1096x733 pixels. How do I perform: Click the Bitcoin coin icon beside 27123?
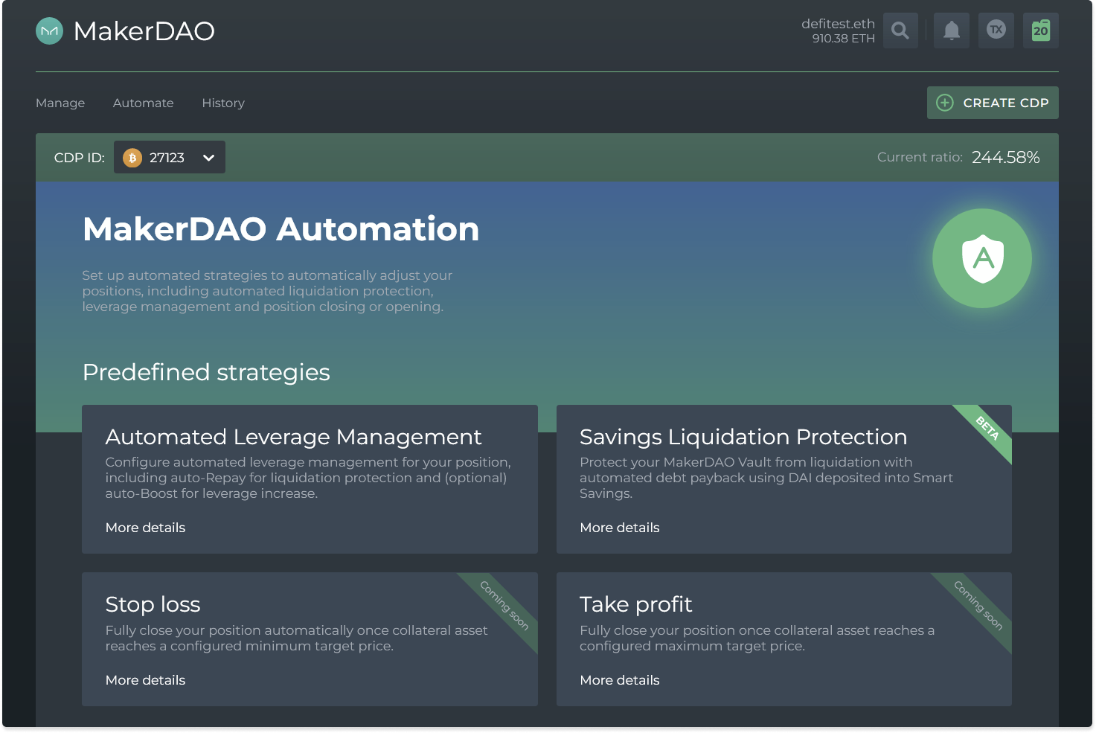tap(132, 158)
